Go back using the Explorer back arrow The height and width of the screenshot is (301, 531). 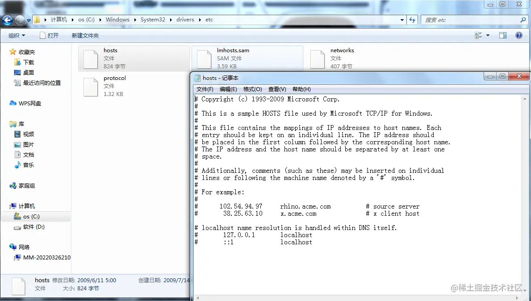7,20
